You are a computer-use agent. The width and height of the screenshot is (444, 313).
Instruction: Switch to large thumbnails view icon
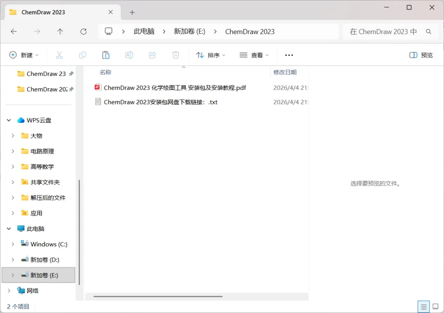tap(435, 306)
